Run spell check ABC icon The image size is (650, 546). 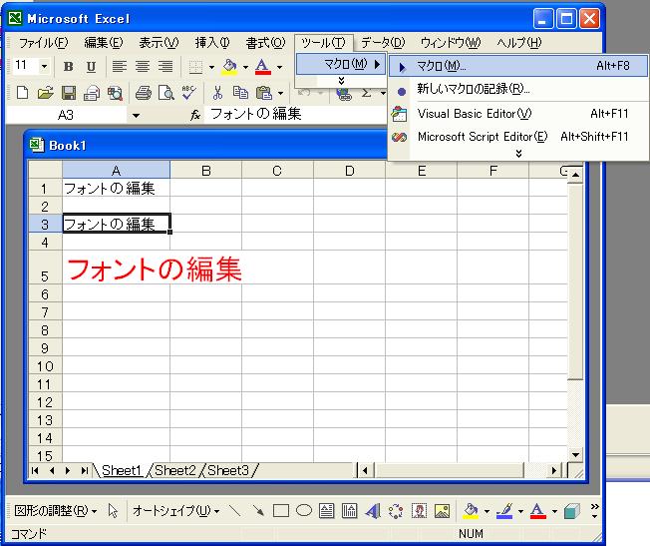click(x=189, y=93)
